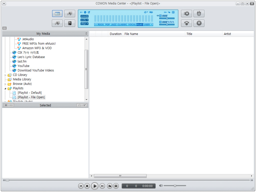The height and width of the screenshot is (192, 256).
Task: Click the clock timer icon in display
Action: pyautogui.click(x=85, y=12)
